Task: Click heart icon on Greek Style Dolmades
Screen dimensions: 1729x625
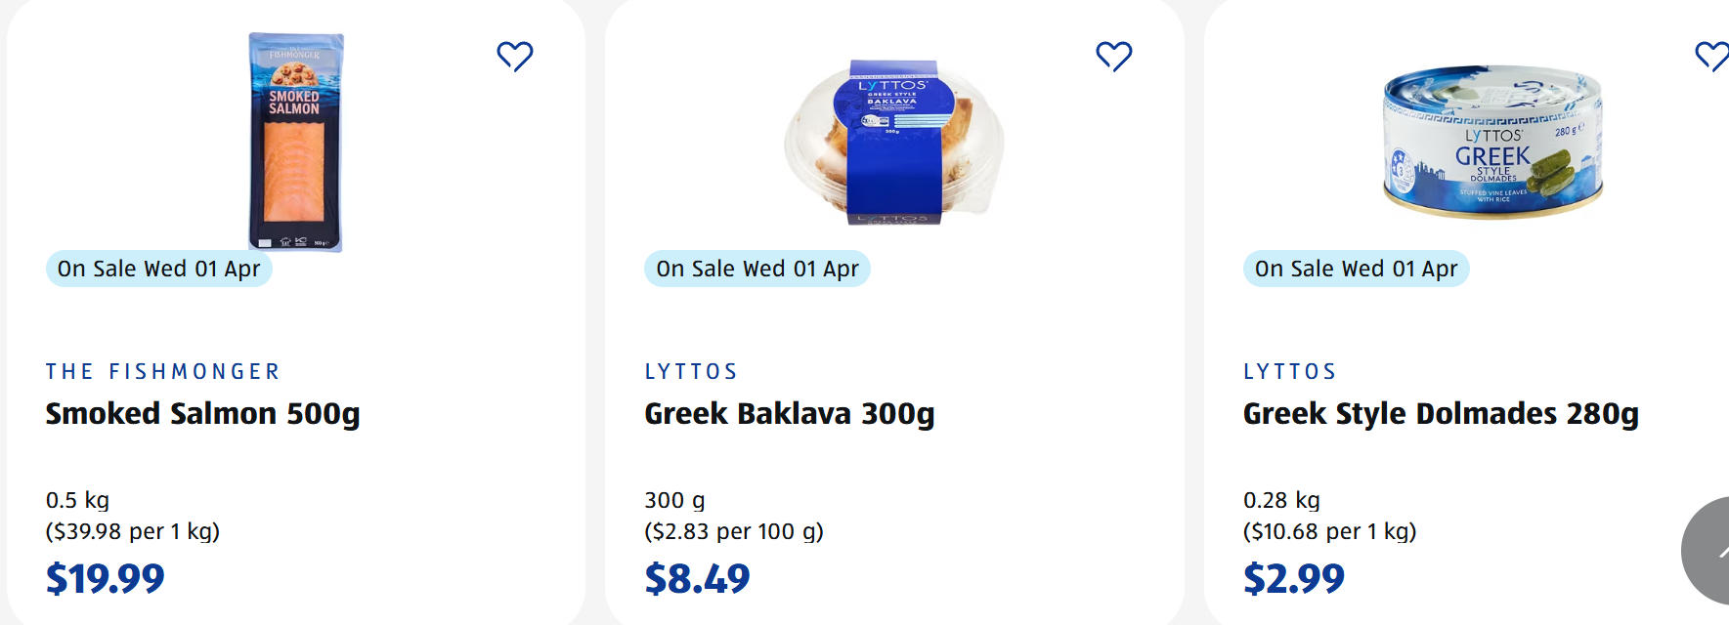Action: [x=1711, y=57]
